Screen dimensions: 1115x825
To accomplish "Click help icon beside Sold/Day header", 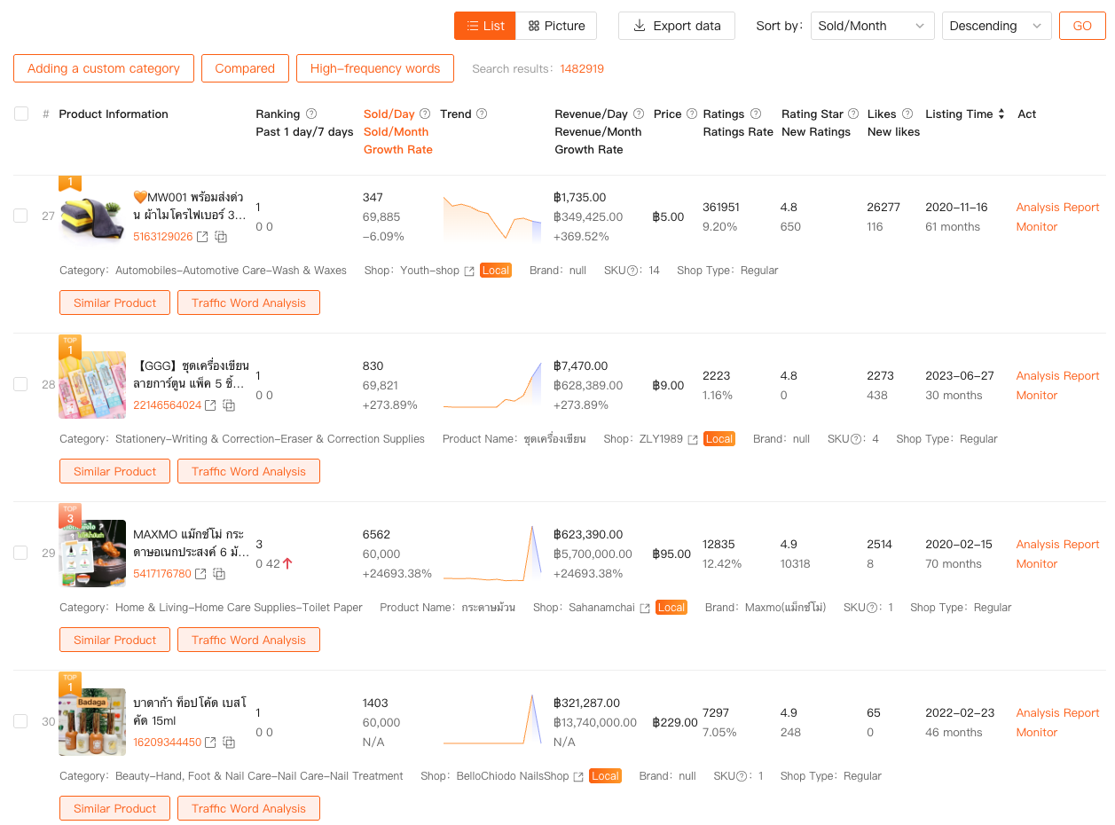I will click(425, 114).
